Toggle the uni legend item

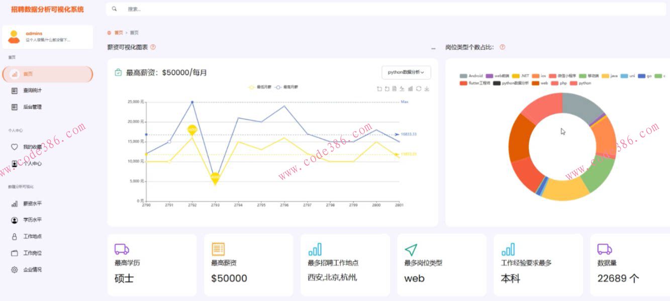pos(628,76)
